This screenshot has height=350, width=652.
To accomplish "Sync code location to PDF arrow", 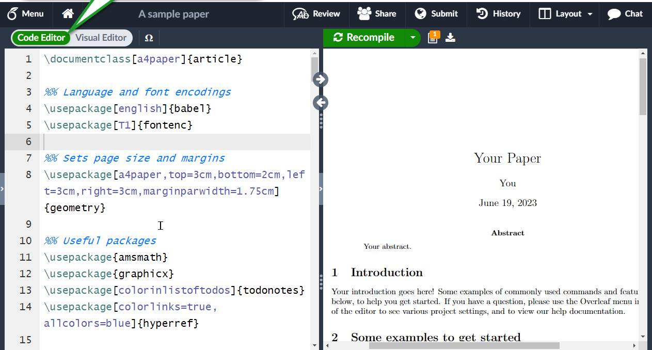I will 321,79.
